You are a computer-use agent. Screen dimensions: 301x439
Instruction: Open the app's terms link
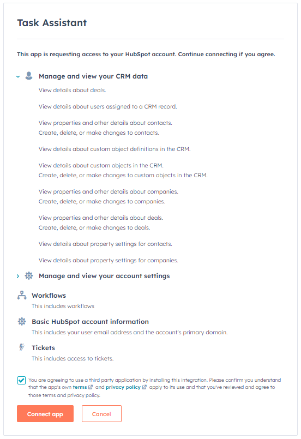coord(80,387)
